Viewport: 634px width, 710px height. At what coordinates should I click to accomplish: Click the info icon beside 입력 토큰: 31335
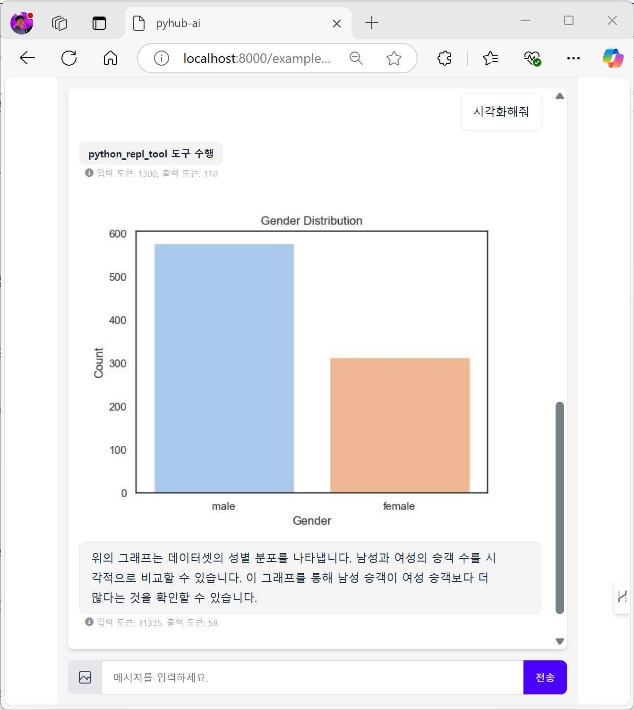pos(90,622)
